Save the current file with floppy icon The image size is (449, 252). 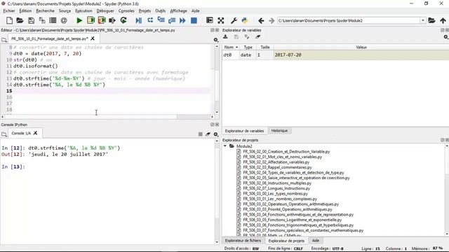click(31, 20)
